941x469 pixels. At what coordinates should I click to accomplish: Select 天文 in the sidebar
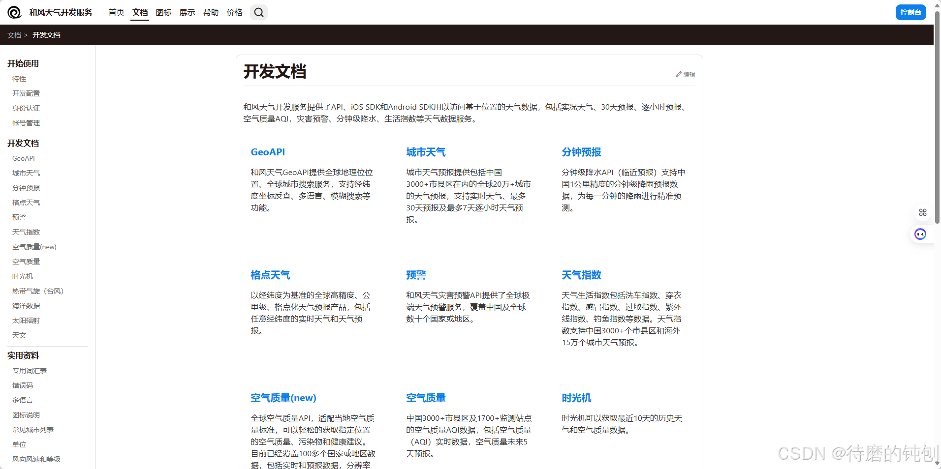(19, 335)
